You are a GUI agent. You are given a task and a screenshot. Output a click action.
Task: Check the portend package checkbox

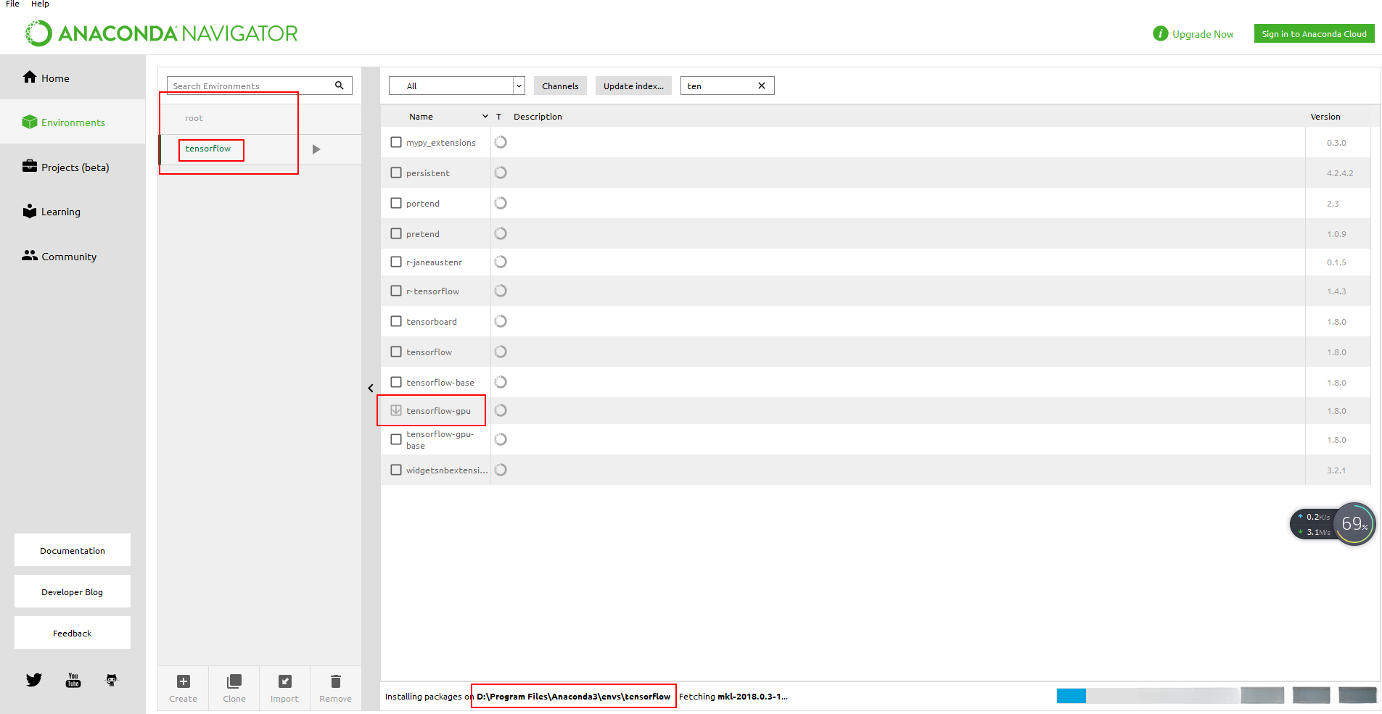tap(396, 203)
